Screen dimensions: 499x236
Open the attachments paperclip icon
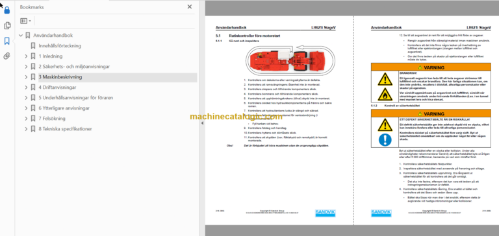coord(7,56)
